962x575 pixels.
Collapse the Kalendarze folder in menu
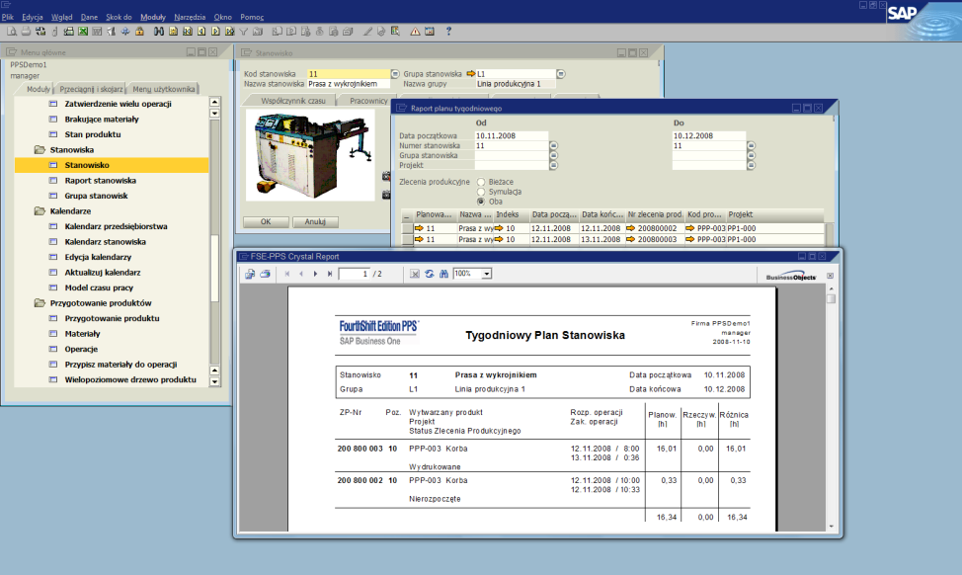[x=40, y=211]
